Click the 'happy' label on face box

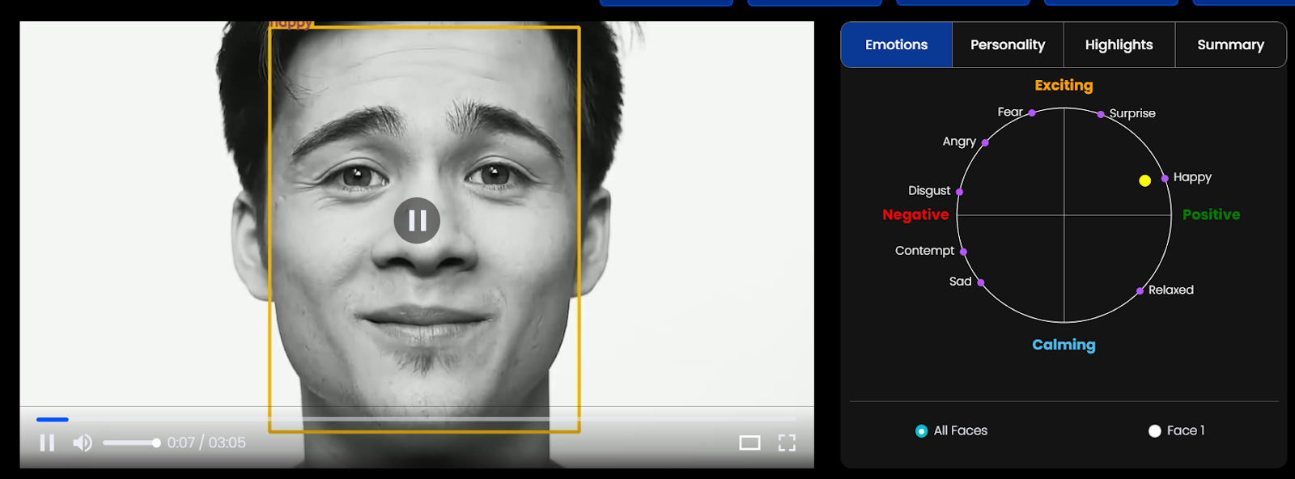point(291,23)
